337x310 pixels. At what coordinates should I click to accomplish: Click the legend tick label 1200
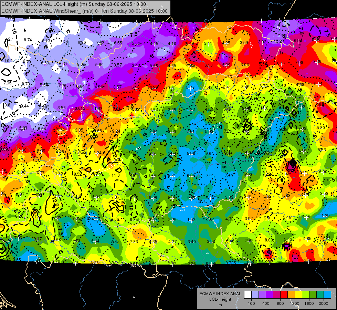point(294,303)
